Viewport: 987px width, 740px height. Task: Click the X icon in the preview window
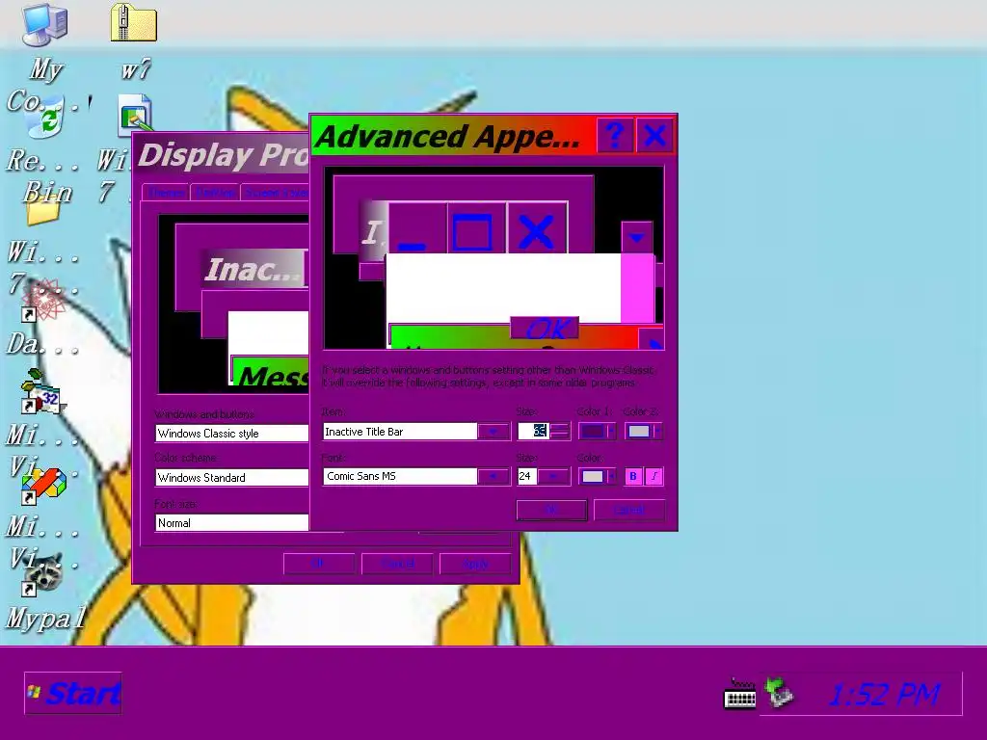pyautogui.click(x=536, y=229)
